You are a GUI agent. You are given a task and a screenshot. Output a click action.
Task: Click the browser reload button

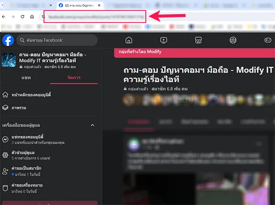coord(22,17)
